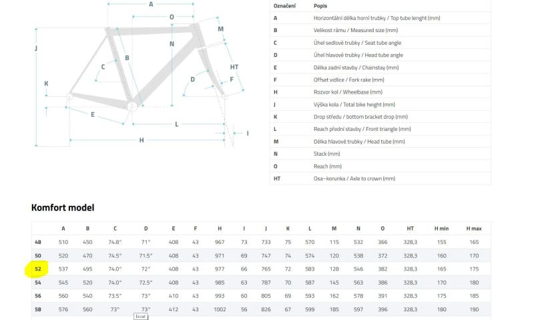This screenshot has width=534, height=320.
Task: Click the H wheelbase label in frame diagram
Action: (x=142, y=140)
